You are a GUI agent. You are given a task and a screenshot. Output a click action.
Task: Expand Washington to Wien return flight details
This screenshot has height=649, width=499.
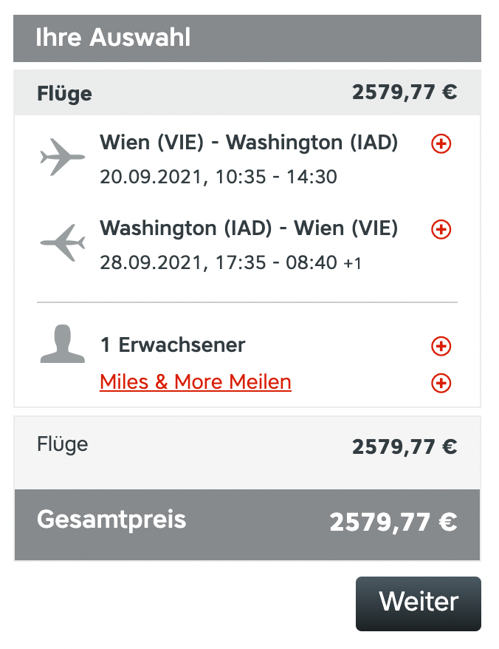pyautogui.click(x=441, y=229)
